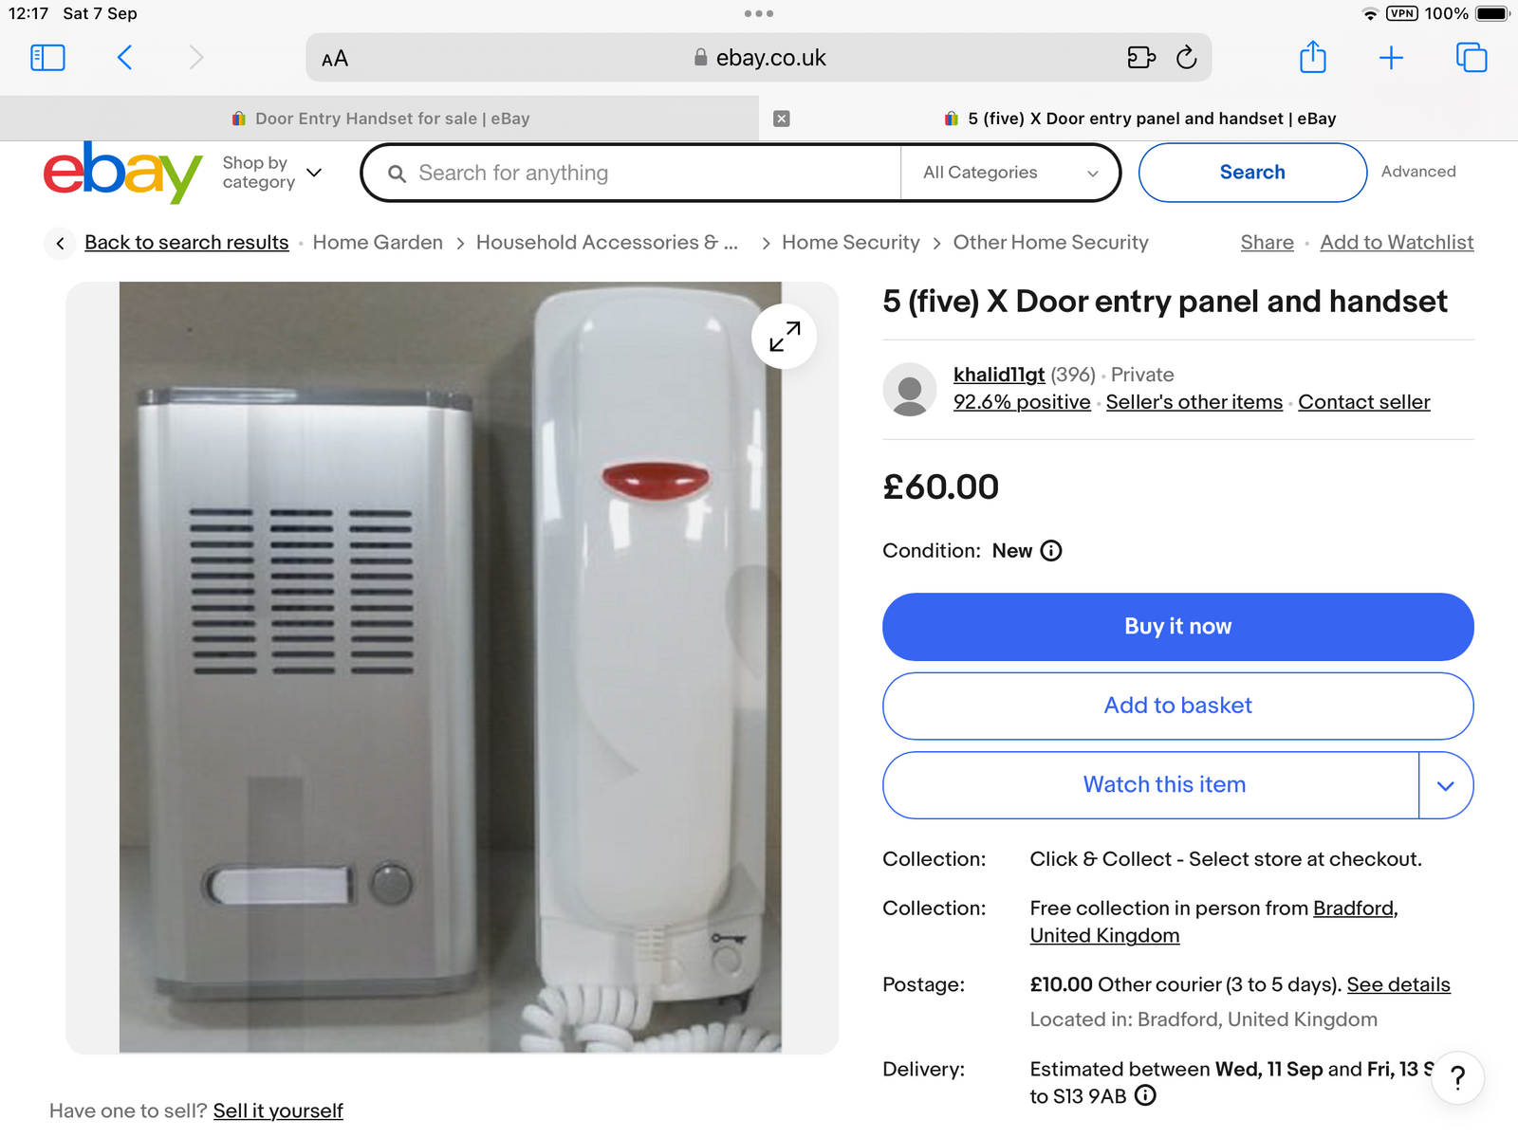Switch to the Door Entry Handset tab

(379, 119)
